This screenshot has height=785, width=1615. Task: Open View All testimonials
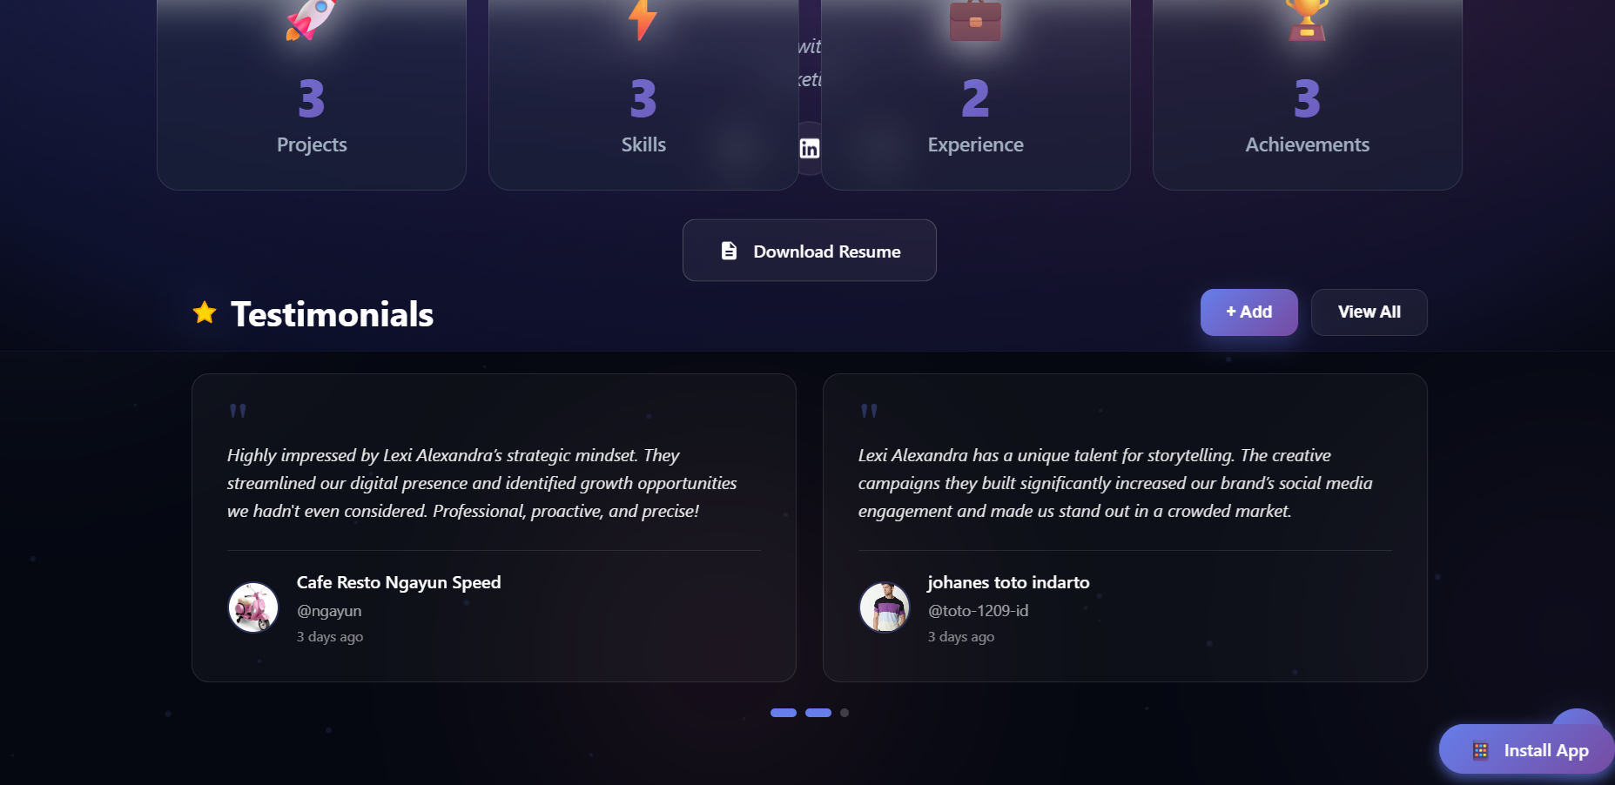click(x=1369, y=312)
